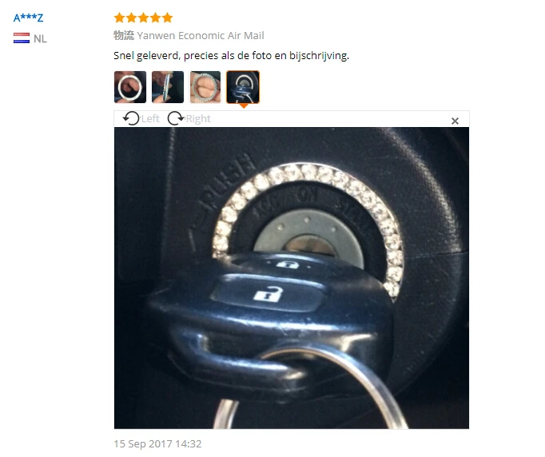The width and height of the screenshot is (545, 457).
Task: Click the review text "Snel geleverd"
Action: tap(146, 56)
